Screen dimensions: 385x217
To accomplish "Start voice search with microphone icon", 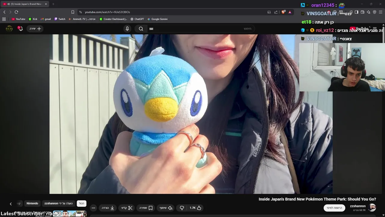I will pos(127,29).
